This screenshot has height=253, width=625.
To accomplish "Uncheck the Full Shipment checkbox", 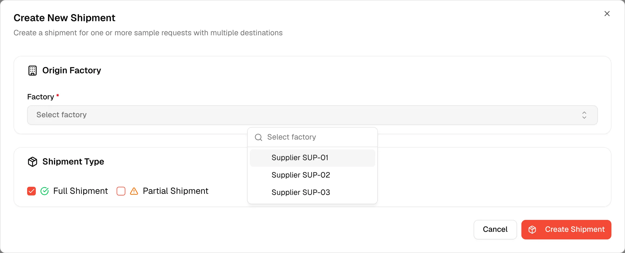I will (x=31, y=191).
